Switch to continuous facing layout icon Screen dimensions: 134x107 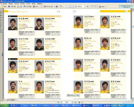(129, 102)
